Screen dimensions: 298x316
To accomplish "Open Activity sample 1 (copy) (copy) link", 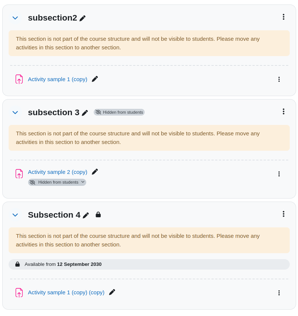I will 66,292.
